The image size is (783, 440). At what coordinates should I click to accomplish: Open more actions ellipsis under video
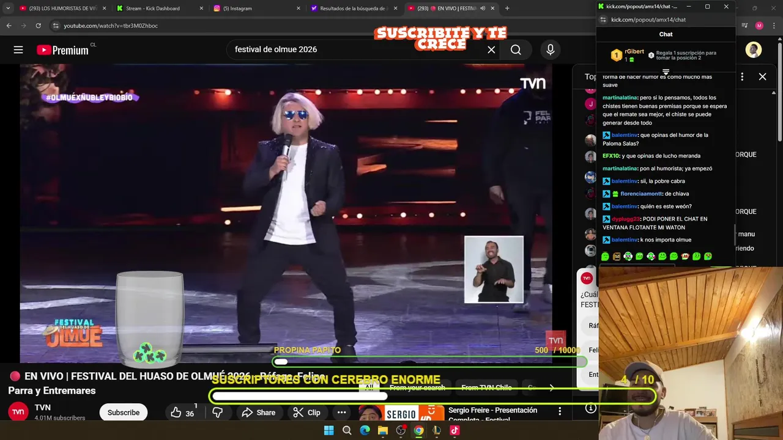pos(342,413)
